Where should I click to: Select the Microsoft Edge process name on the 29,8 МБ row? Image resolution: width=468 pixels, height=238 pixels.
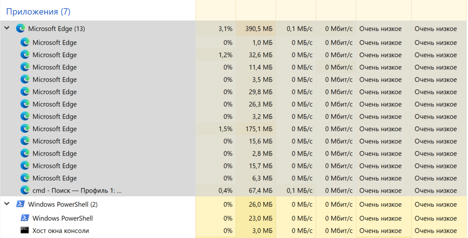coord(54,92)
